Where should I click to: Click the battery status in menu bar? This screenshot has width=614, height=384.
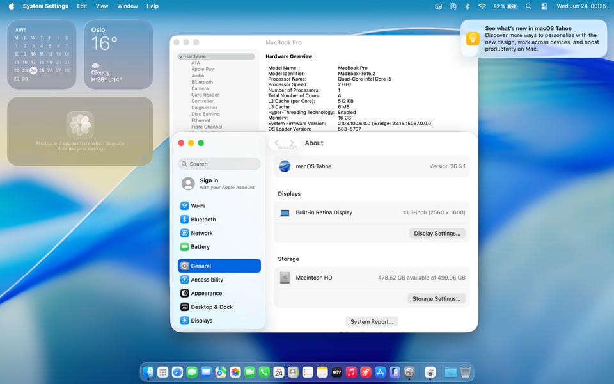(x=505, y=6)
